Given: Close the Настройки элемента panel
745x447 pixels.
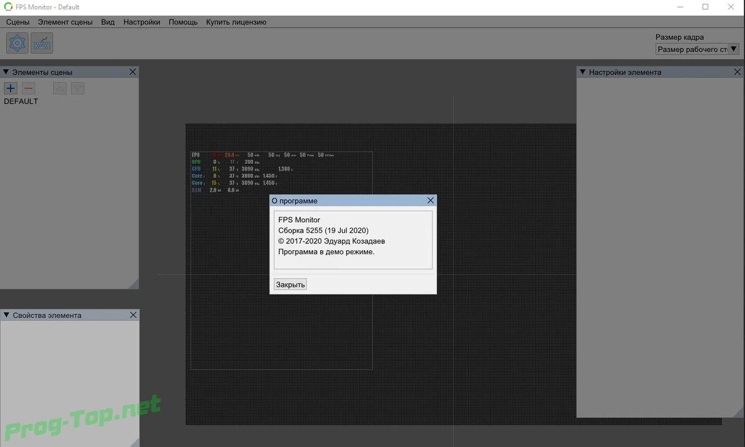Looking at the screenshot, I should point(737,72).
